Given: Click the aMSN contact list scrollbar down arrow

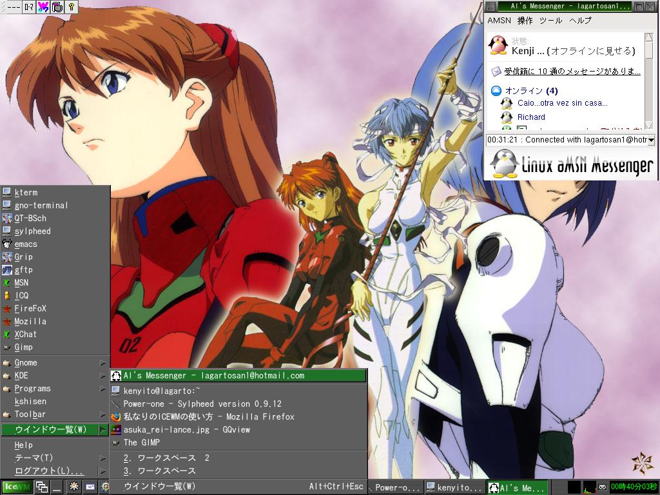Looking at the screenshot, I should [650, 124].
